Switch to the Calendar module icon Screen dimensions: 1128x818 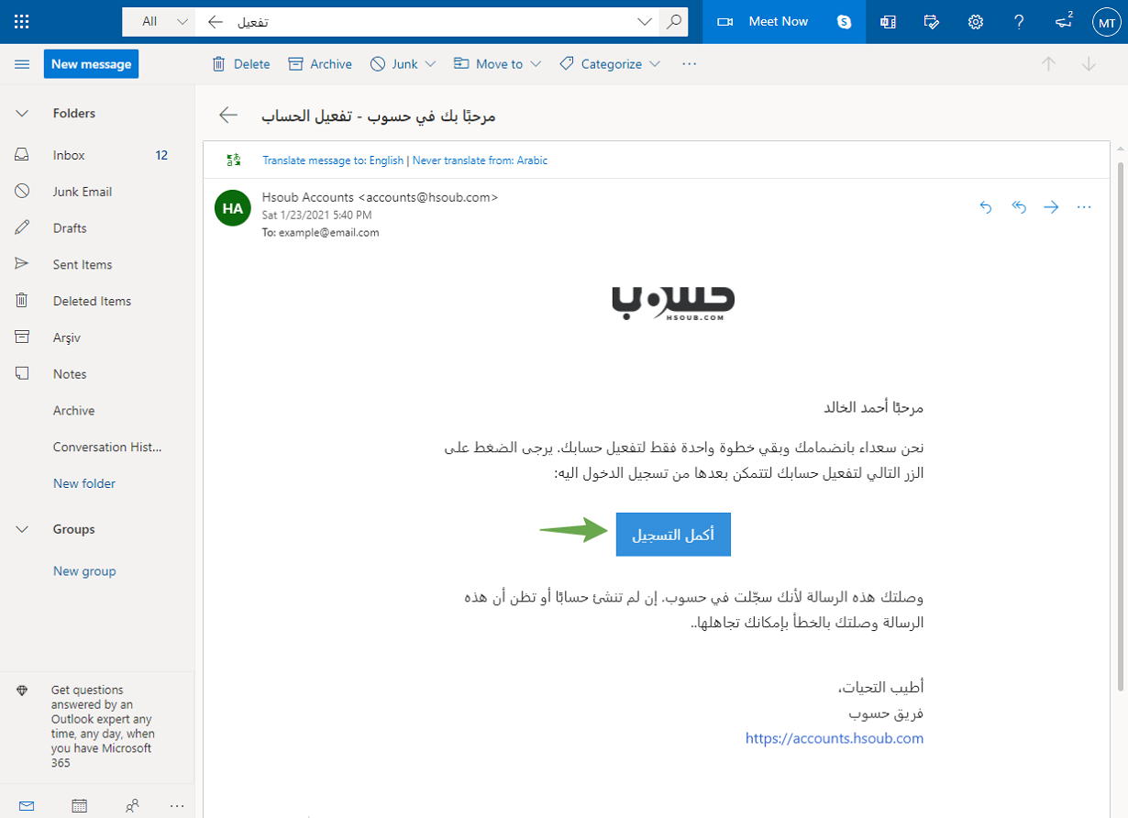click(80, 805)
